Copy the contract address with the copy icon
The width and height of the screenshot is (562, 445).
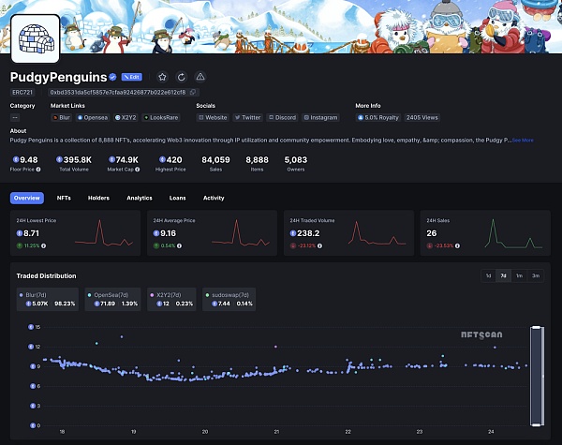pyautogui.click(x=193, y=93)
